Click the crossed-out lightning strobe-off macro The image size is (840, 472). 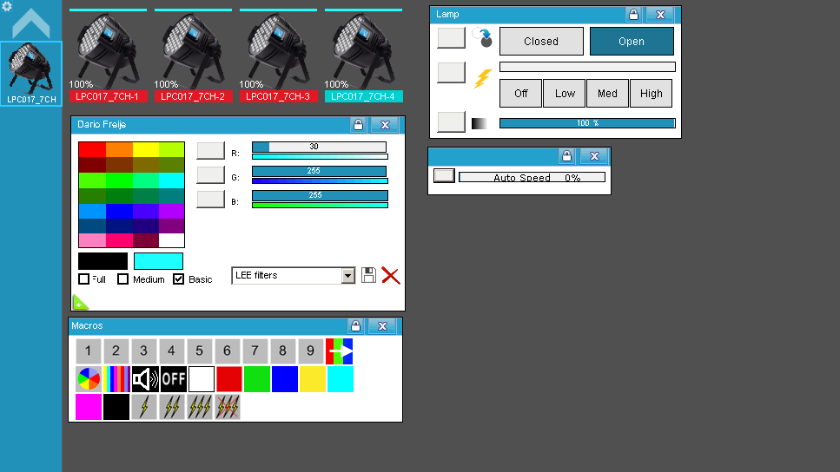tap(228, 407)
